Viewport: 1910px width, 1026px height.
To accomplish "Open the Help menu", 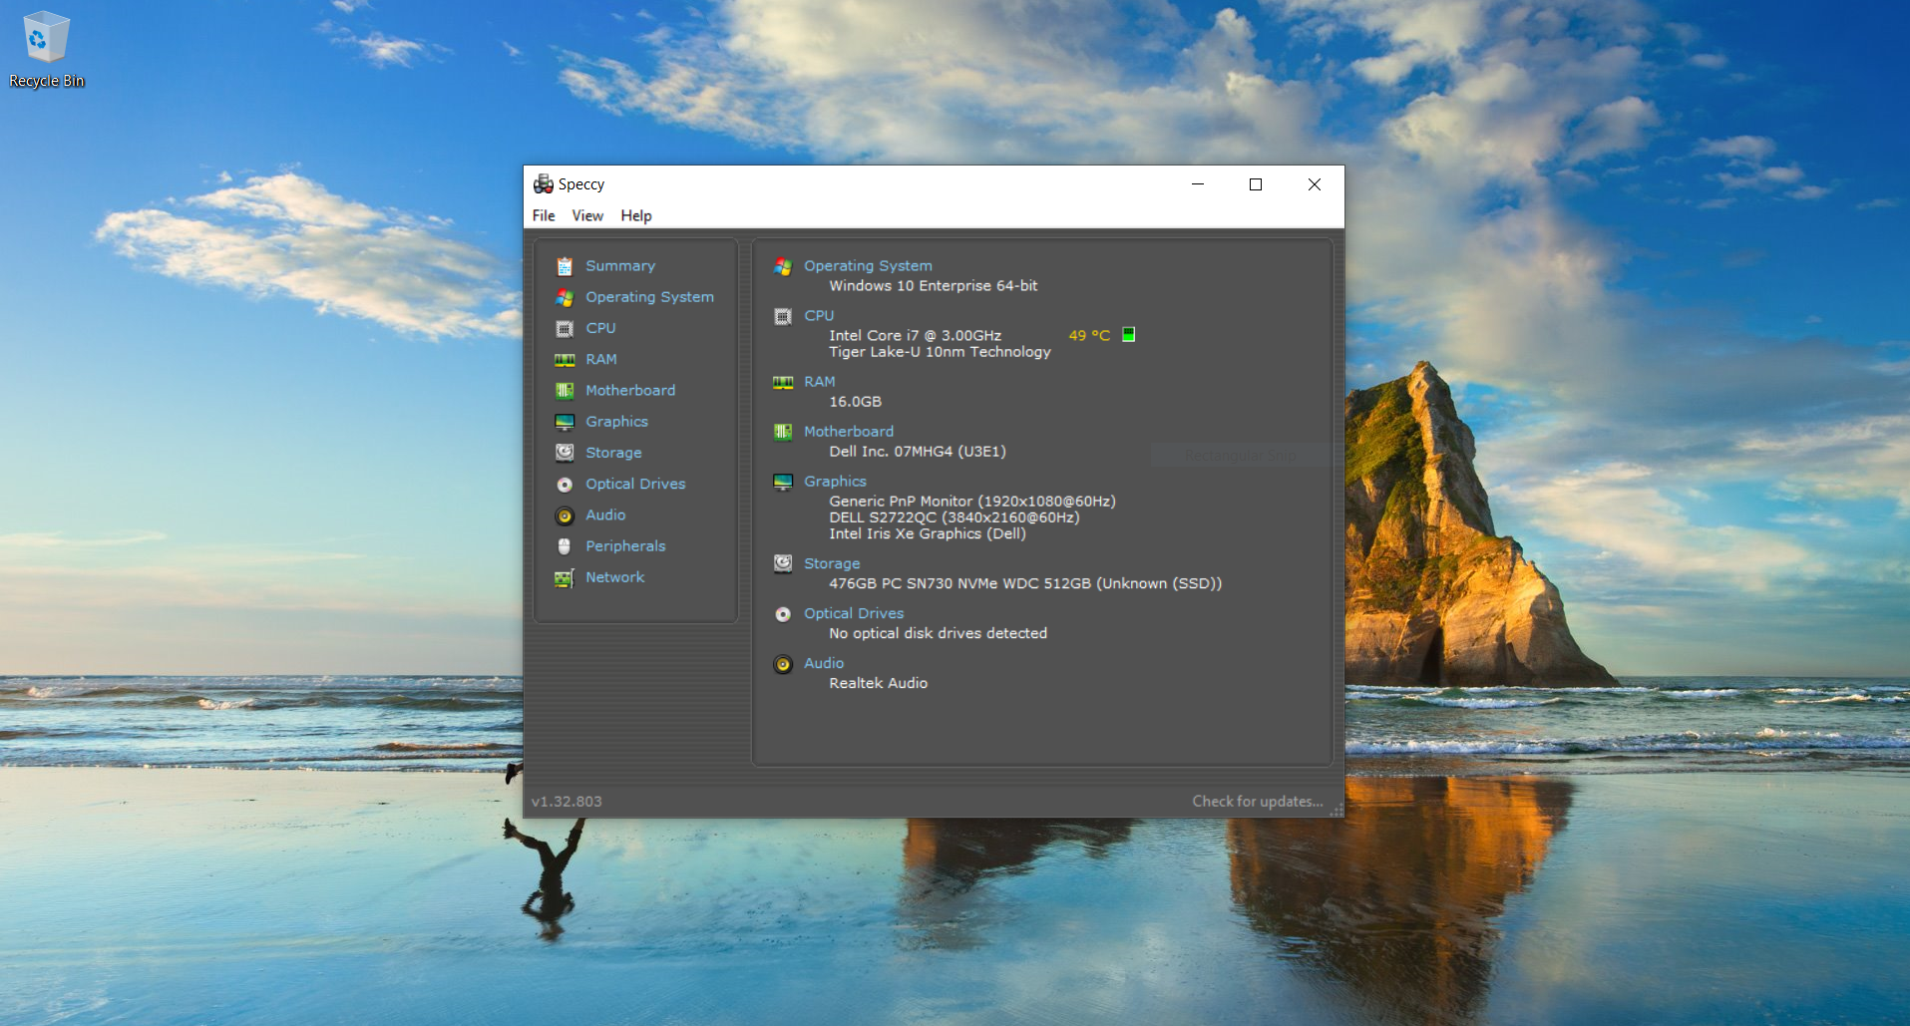I will (x=635, y=215).
